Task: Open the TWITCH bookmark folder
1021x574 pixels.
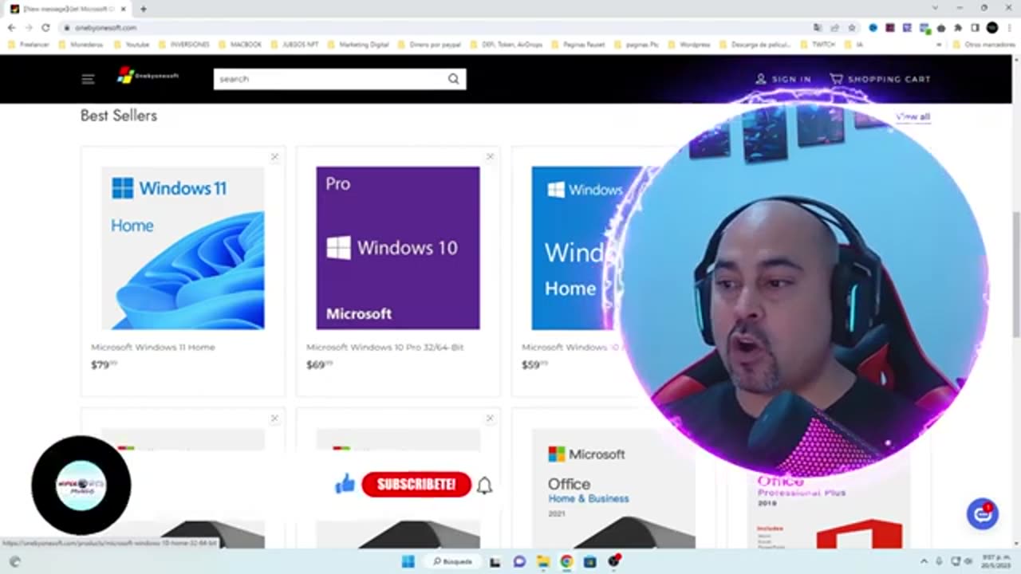Action: coord(818,45)
